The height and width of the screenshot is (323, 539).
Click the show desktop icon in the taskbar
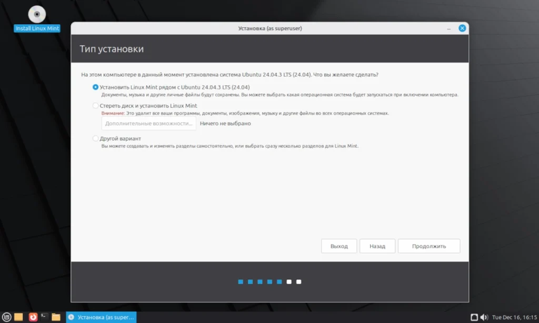(x=18, y=317)
